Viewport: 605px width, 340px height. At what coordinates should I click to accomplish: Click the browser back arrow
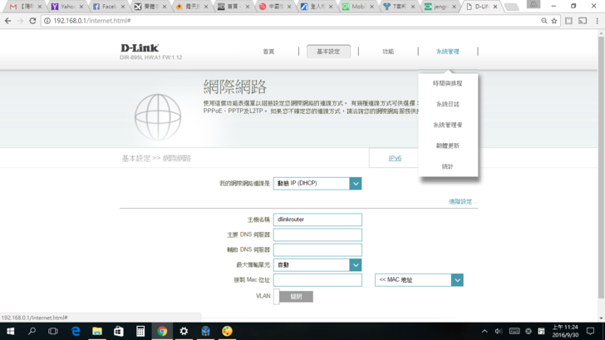click(x=8, y=21)
